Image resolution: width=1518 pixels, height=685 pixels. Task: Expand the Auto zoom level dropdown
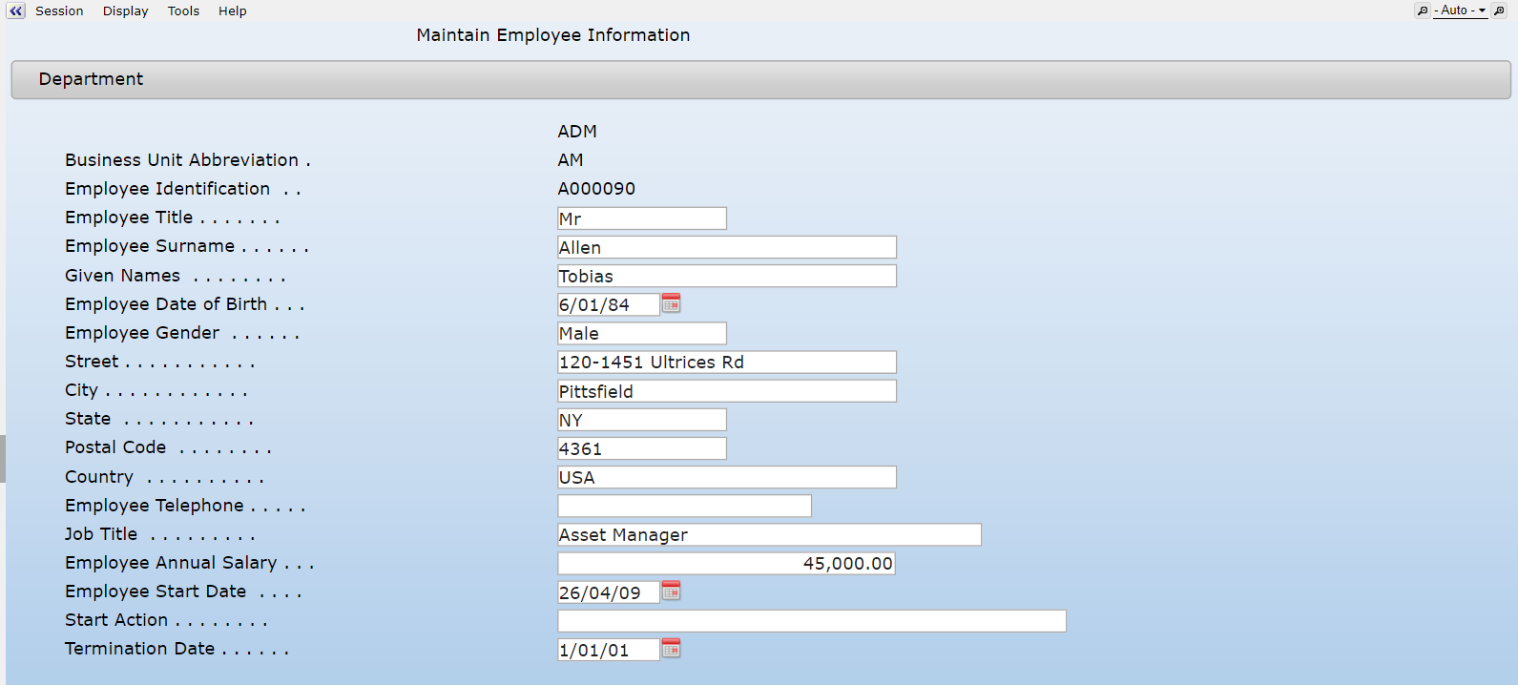tap(1462, 10)
